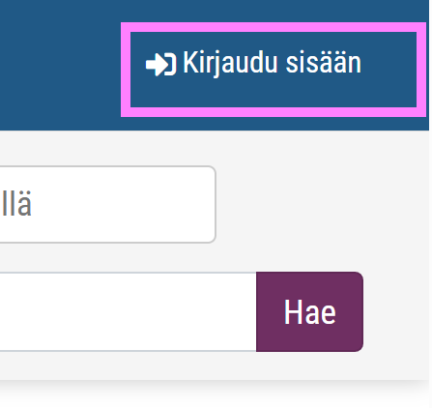The width and height of the screenshot is (432, 408).
Task: Click the dark blue header bar background
Action: point(60,65)
